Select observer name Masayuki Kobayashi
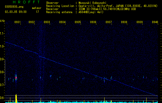The width and height of the screenshot is (162, 103). click(92, 3)
